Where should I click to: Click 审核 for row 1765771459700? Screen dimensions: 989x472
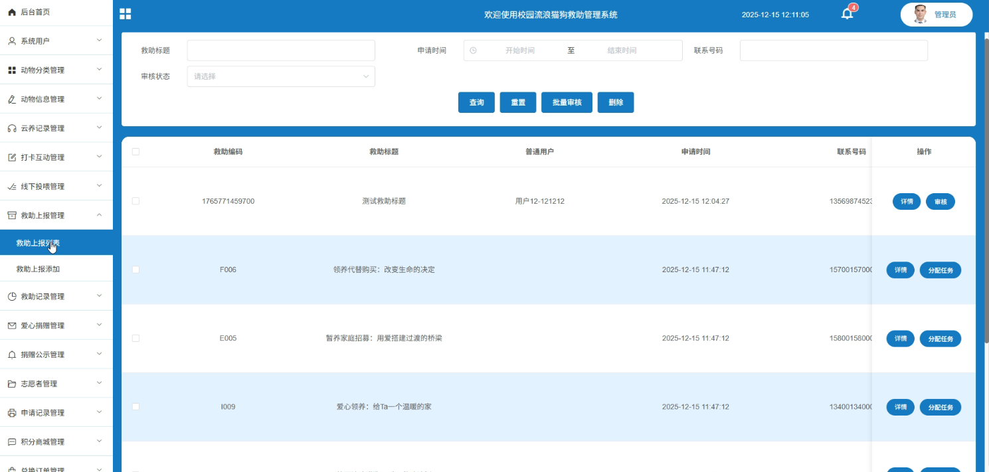point(941,201)
